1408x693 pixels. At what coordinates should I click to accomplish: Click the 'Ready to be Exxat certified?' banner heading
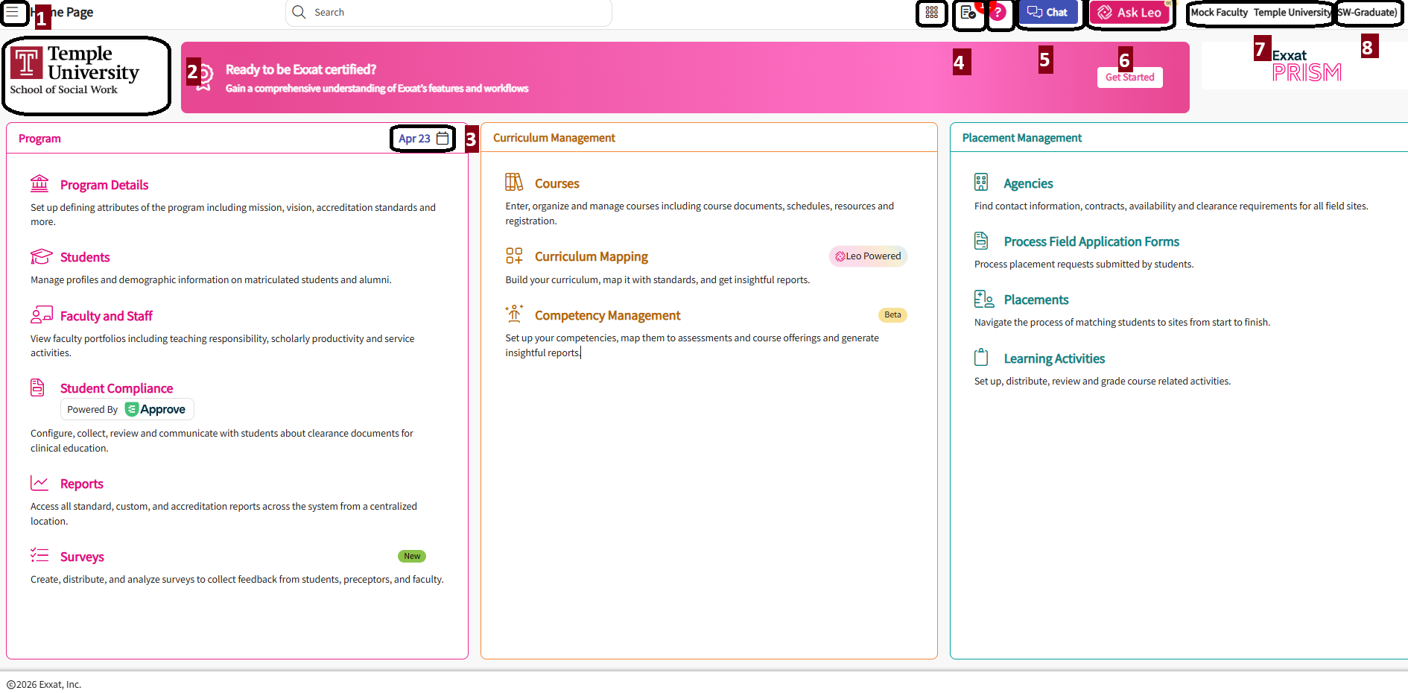[301, 69]
